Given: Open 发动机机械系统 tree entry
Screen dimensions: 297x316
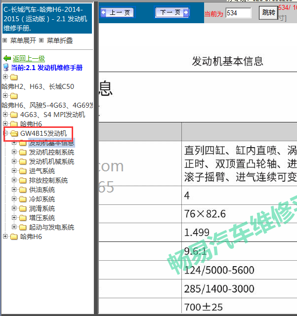Looking at the screenshot, I should pos(51,161).
